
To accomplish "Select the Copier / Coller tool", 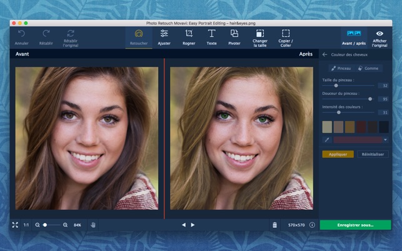I will [286, 37].
